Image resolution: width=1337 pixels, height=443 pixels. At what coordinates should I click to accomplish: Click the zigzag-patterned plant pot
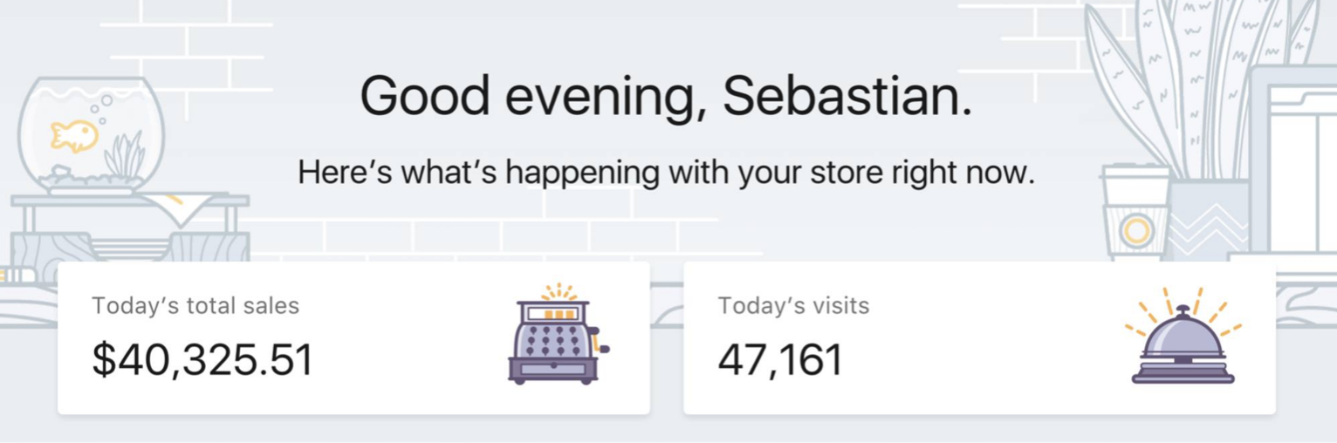click(1208, 220)
